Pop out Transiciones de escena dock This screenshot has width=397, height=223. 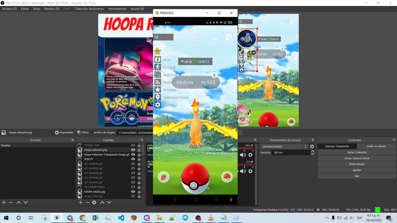click(x=313, y=140)
